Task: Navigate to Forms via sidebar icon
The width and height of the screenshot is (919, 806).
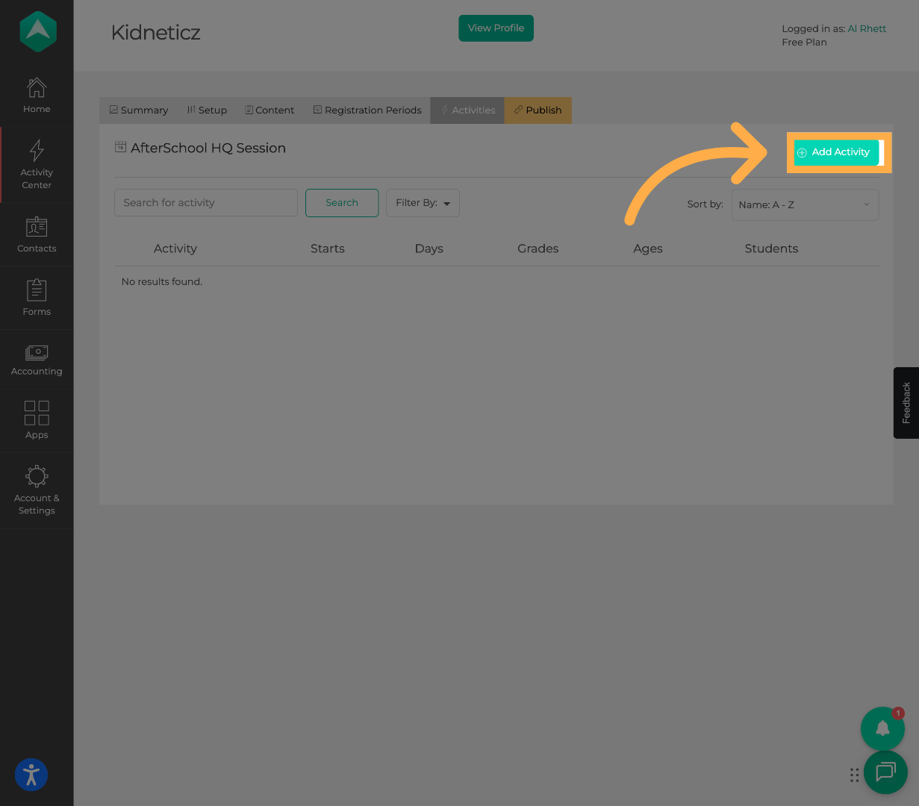Action: point(36,297)
